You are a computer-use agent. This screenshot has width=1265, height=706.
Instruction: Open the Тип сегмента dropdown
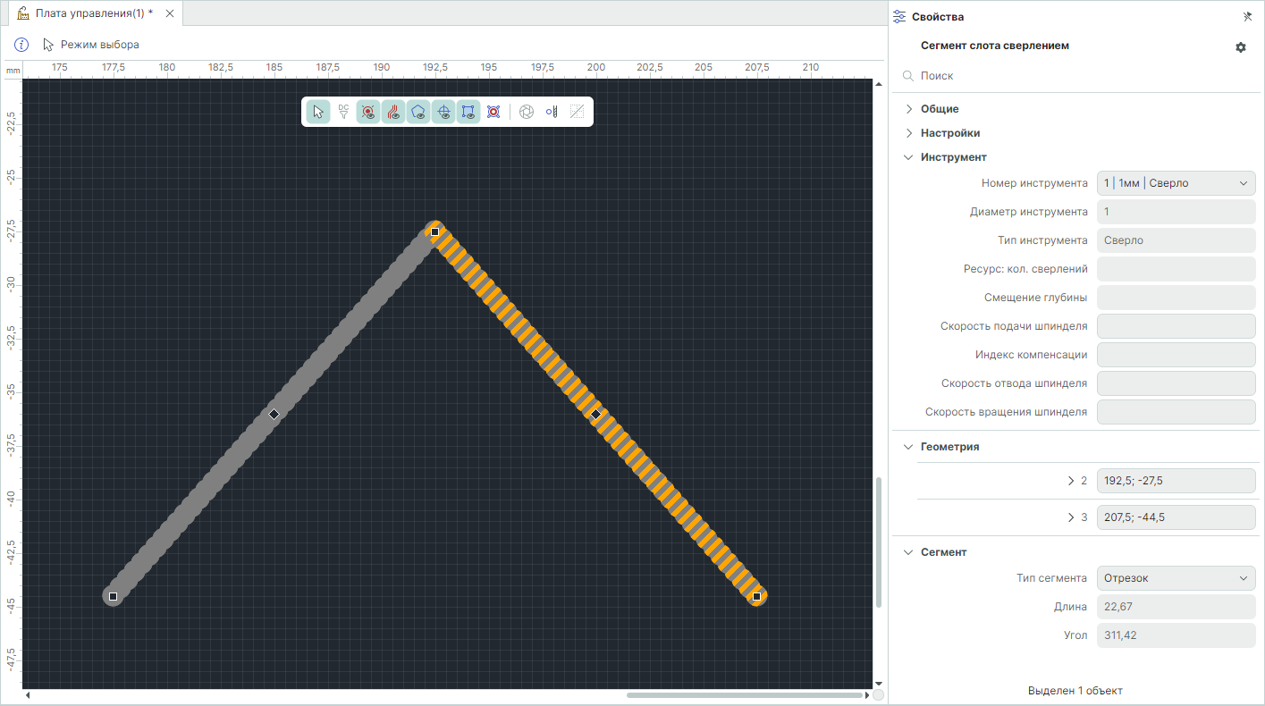tap(1176, 578)
